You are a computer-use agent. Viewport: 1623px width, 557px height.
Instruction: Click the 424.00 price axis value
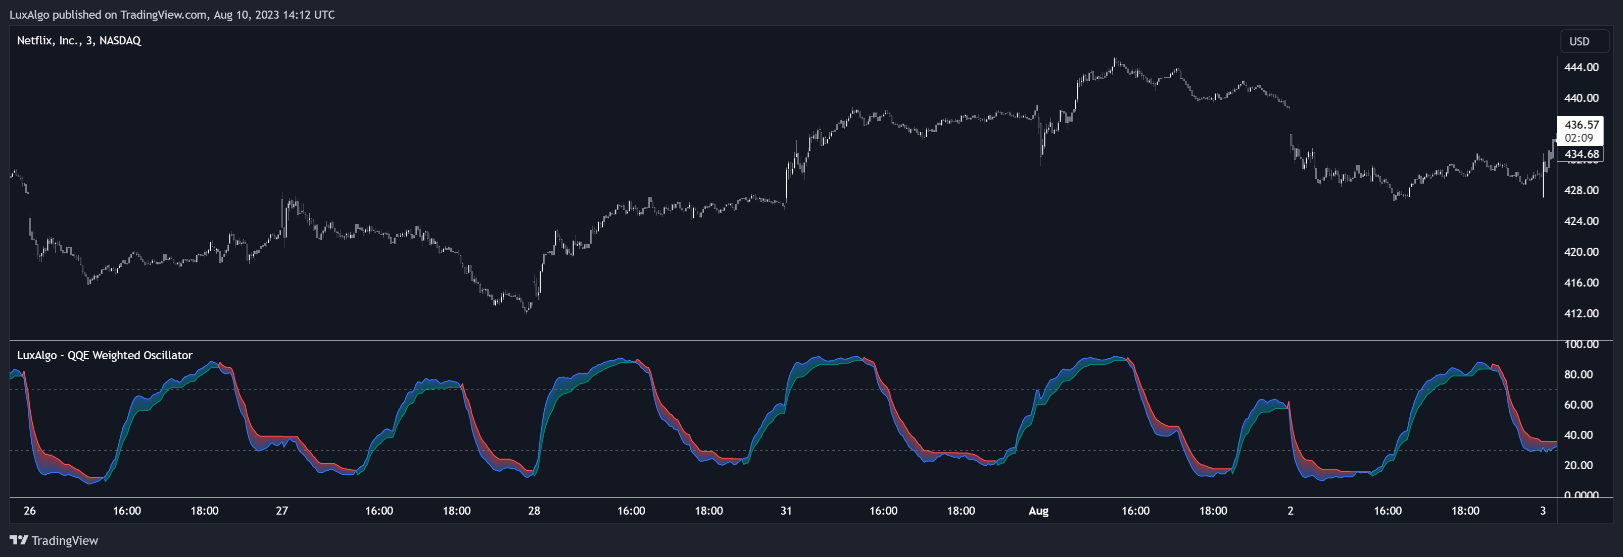[1581, 221]
